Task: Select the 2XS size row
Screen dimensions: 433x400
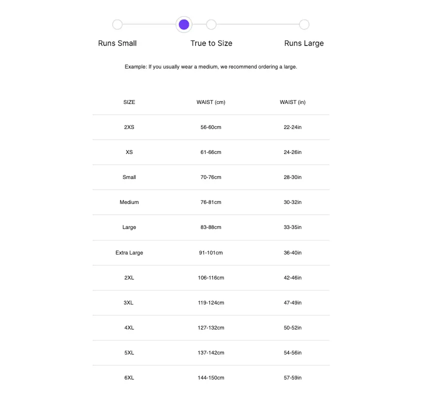Action: click(x=129, y=127)
